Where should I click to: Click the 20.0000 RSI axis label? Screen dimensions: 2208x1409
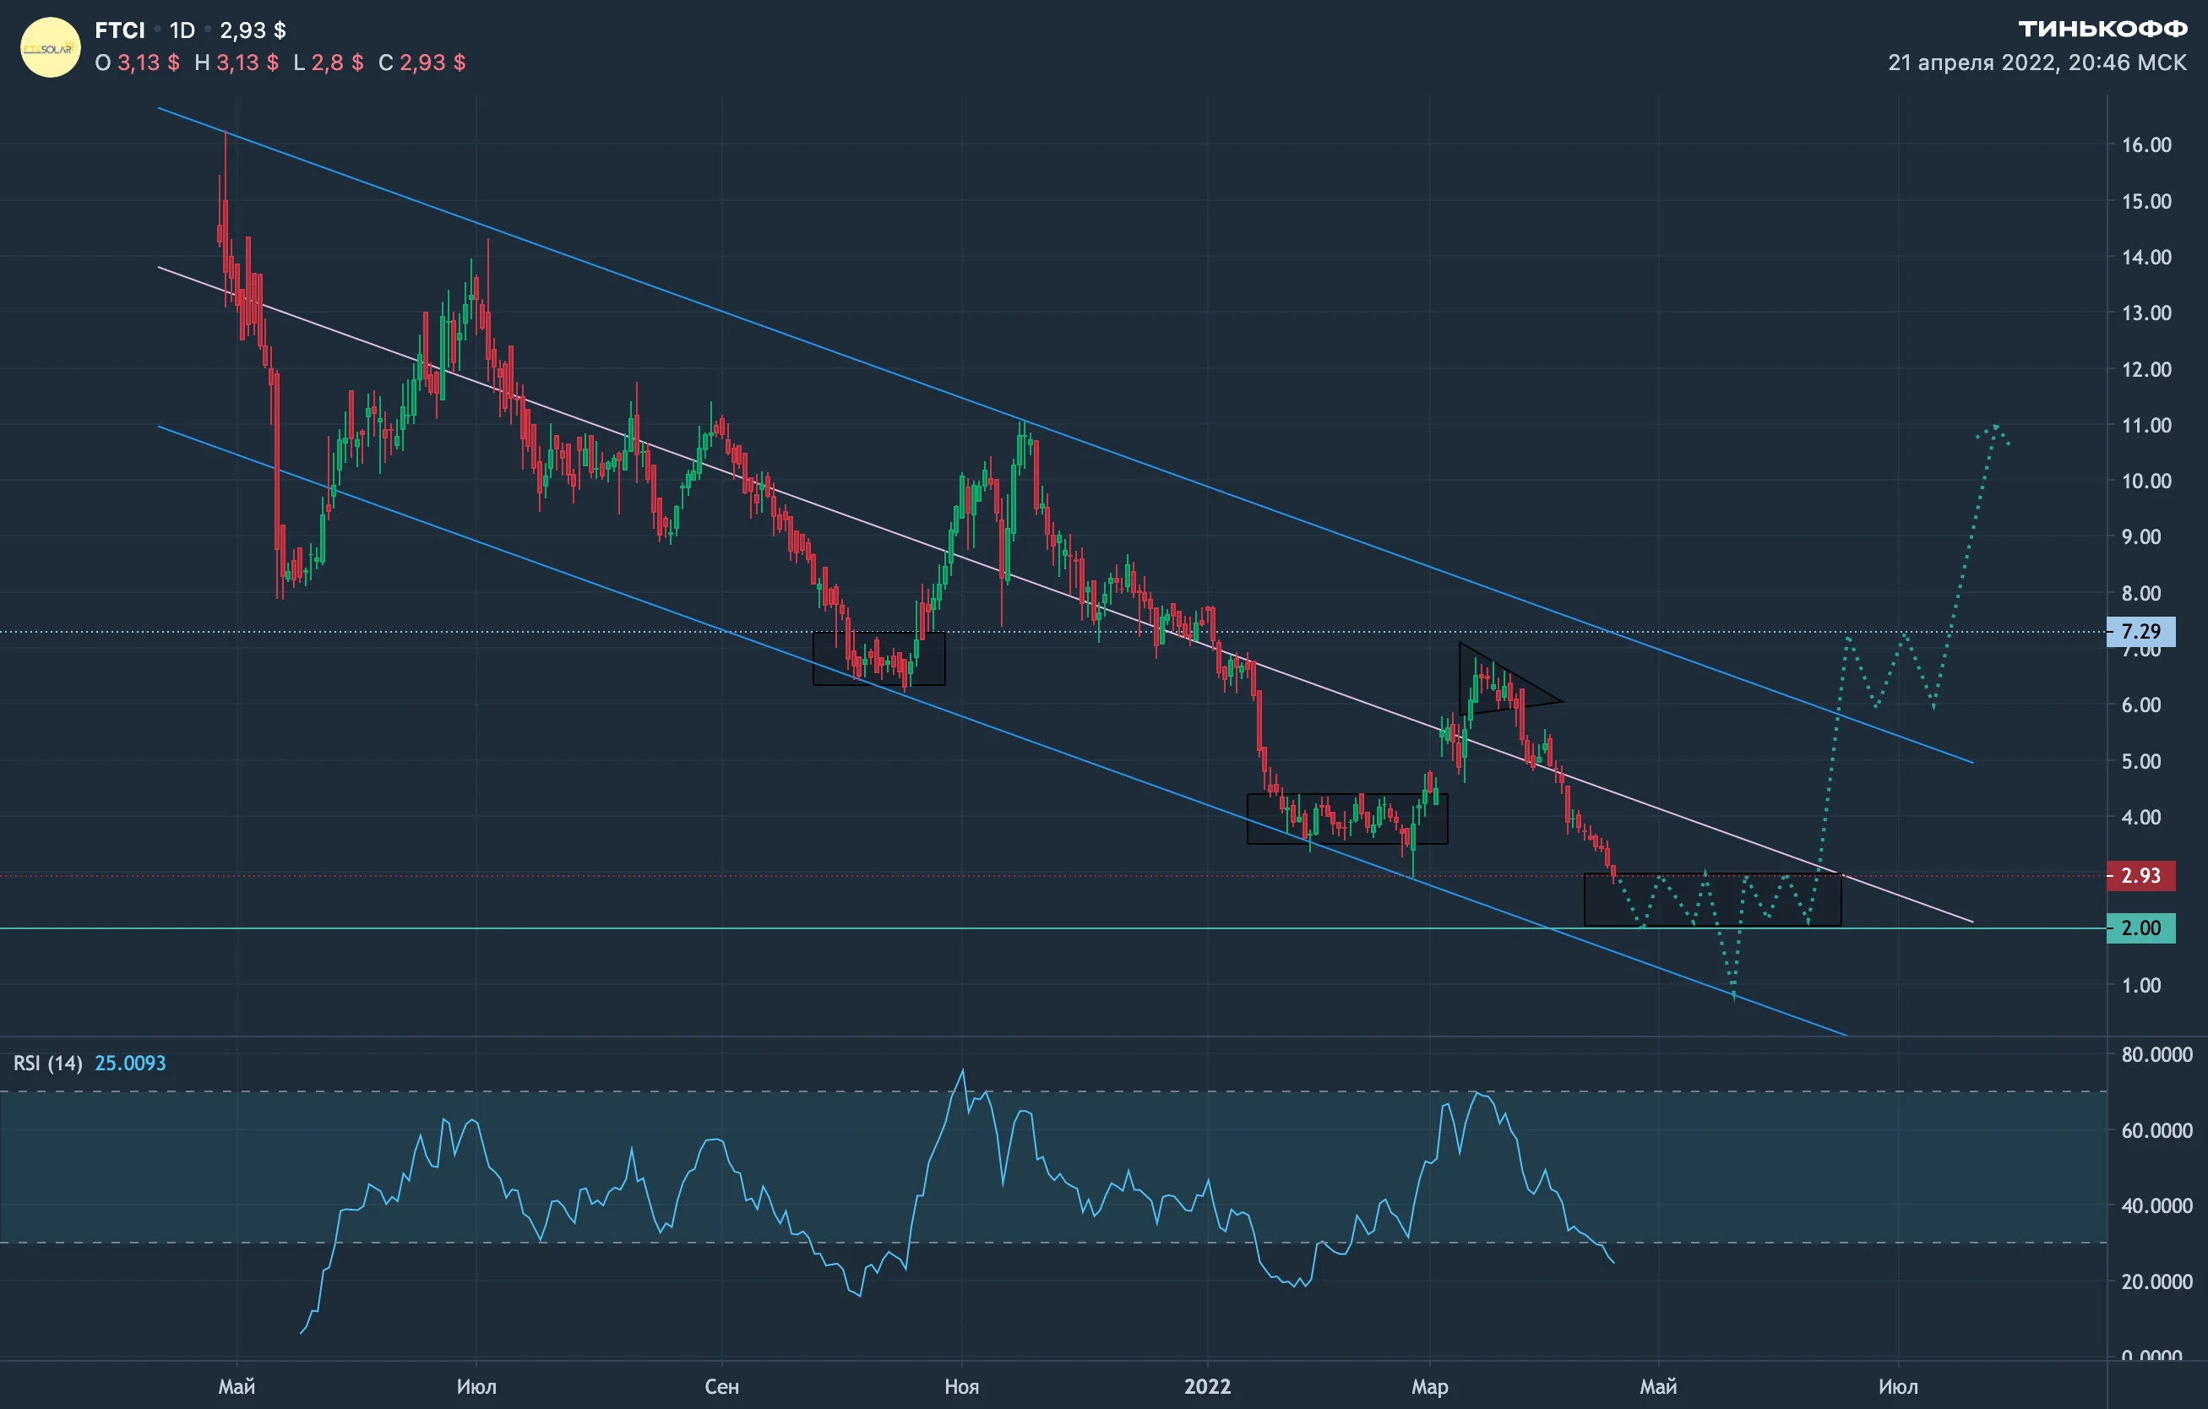tap(2156, 1281)
